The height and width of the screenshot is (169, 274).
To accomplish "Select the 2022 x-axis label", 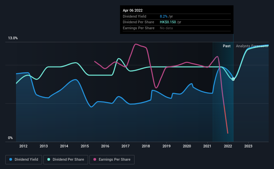I will pos(228,146).
